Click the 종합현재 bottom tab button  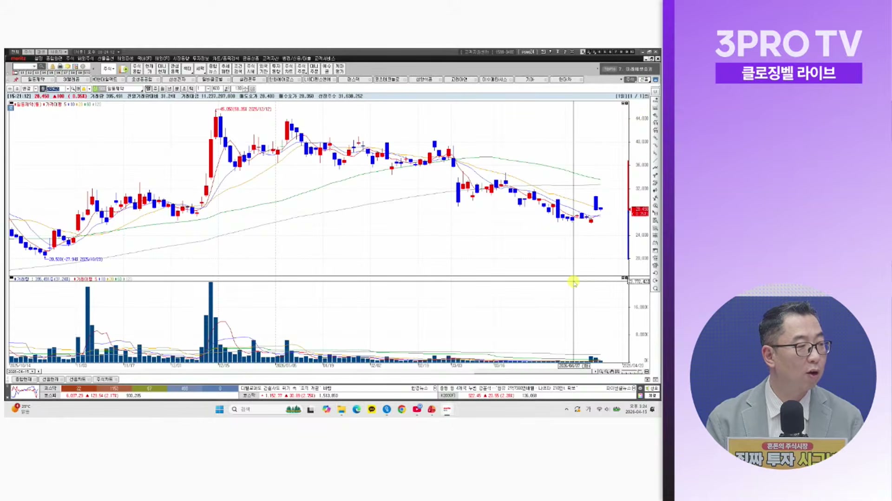pos(23,379)
